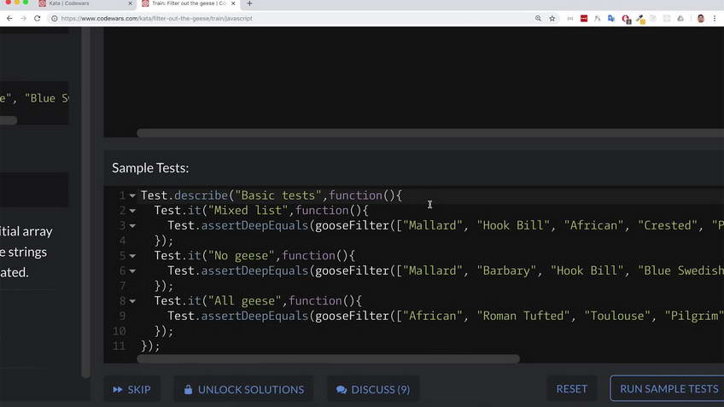Click the "Basic tests" string on line 1
This screenshot has width=724, height=407.
tap(278, 195)
